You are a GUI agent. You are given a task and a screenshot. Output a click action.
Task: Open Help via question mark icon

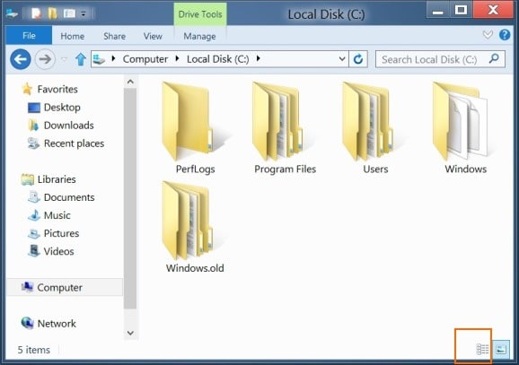pyautogui.click(x=505, y=35)
